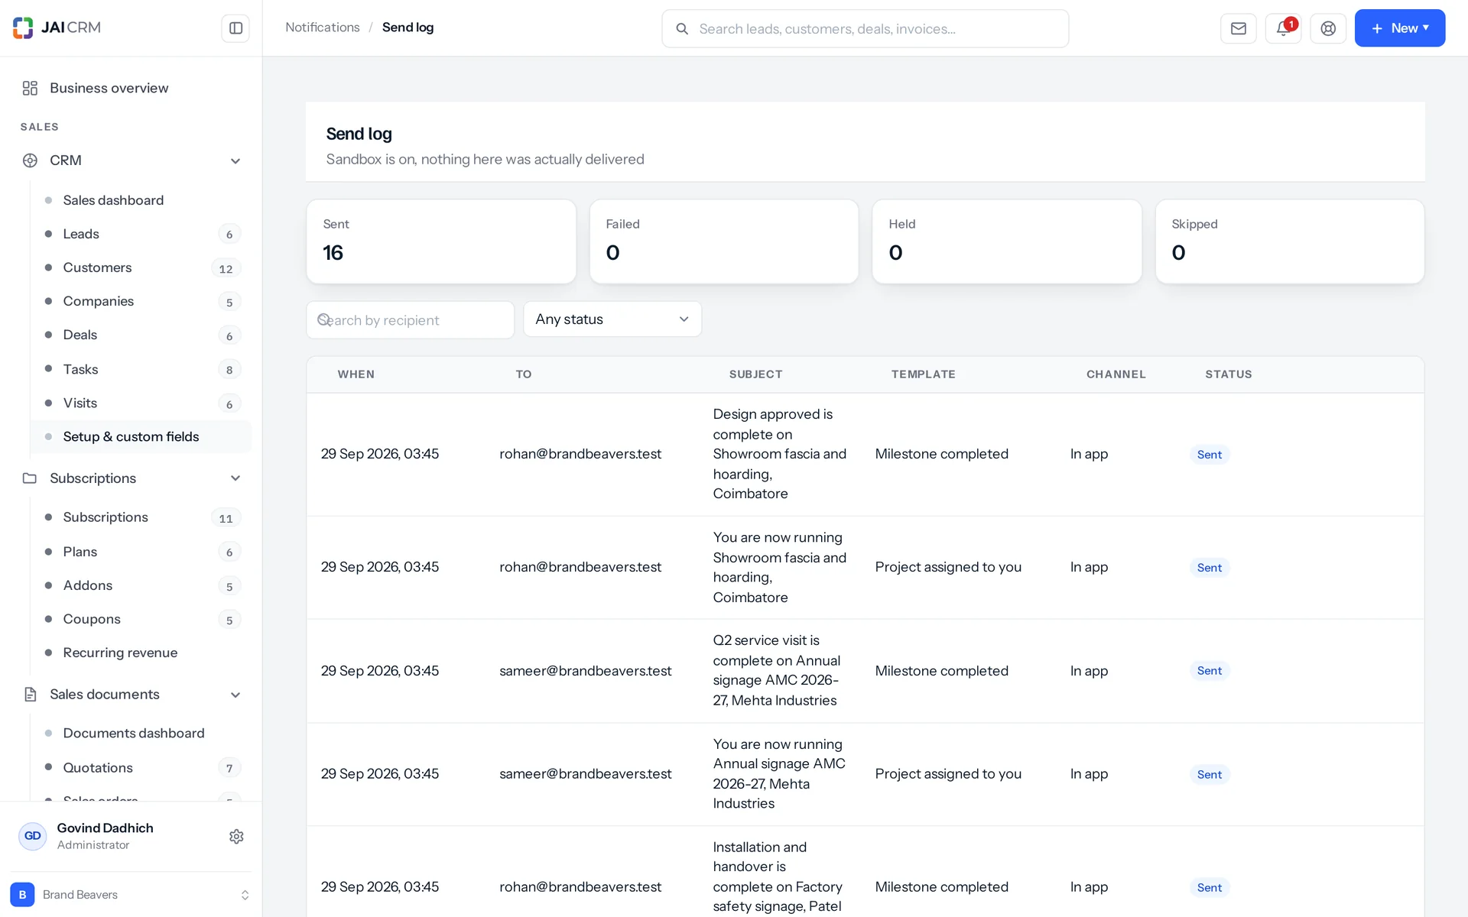Click the GD user avatar
The width and height of the screenshot is (1468, 917).
pos(32,836)
